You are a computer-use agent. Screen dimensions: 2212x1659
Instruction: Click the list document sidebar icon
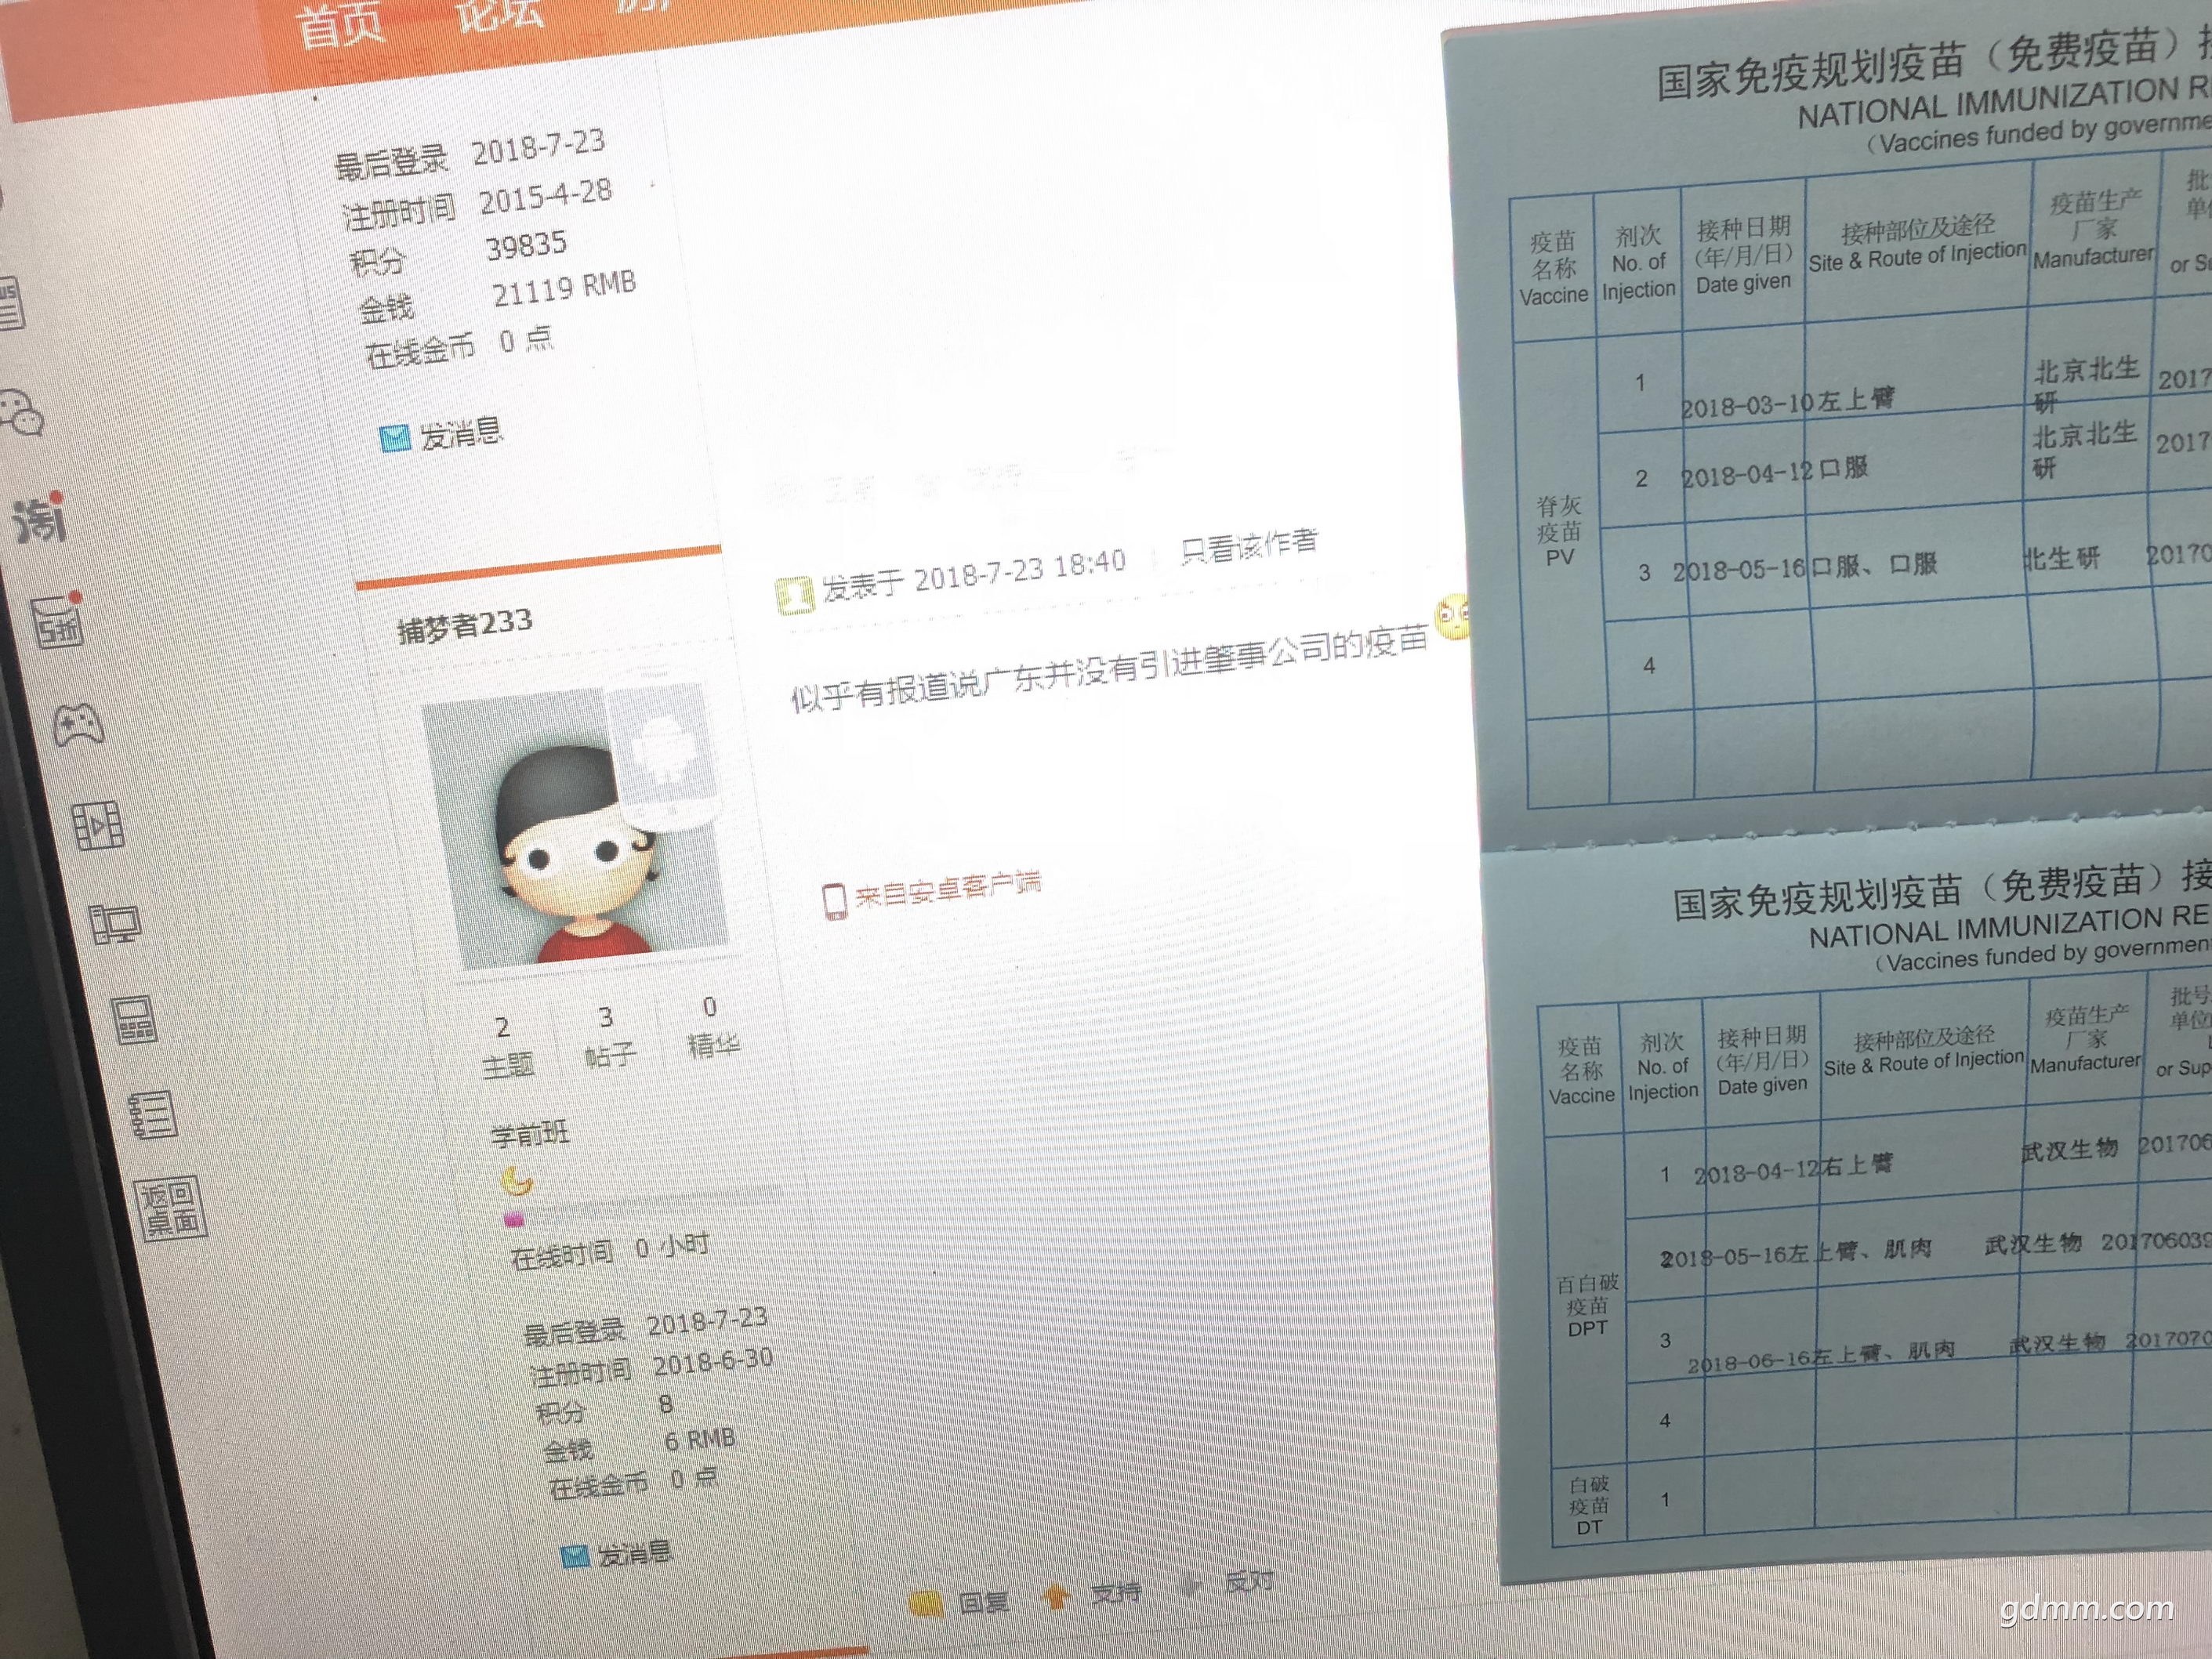(x=153, y=1115)
